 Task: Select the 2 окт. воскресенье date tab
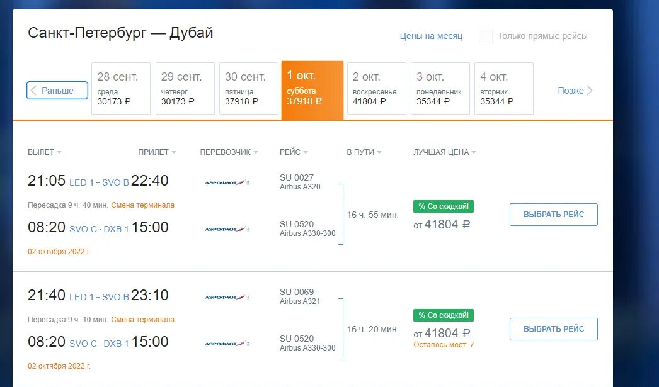click(377, 88)
